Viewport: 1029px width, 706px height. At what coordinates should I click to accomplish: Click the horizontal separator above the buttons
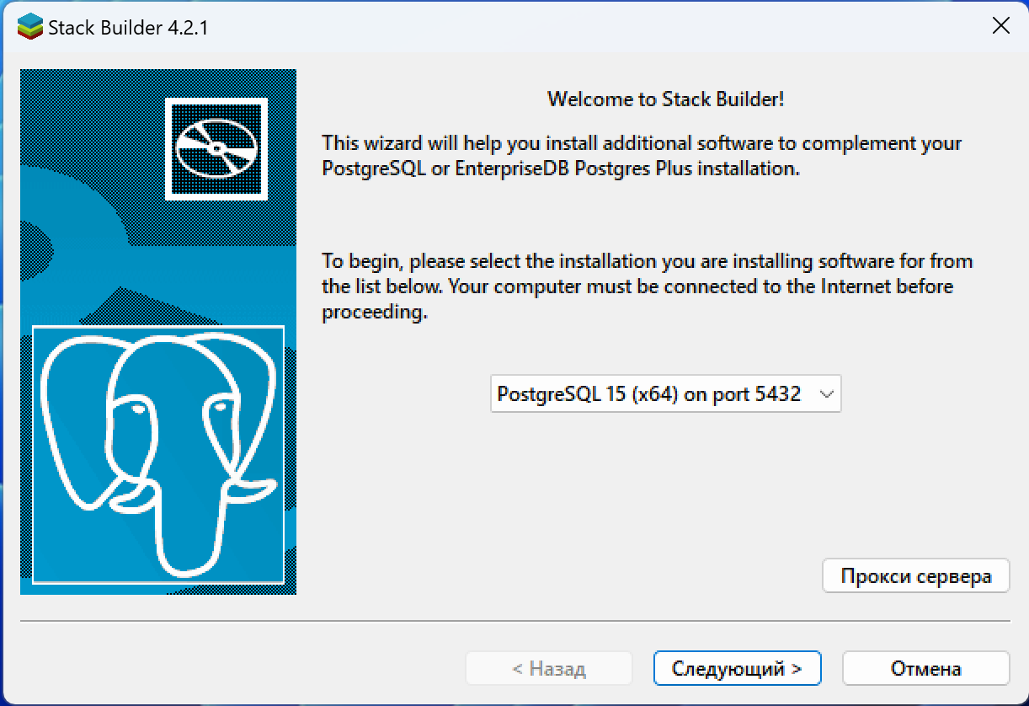[x=514, y=622]
